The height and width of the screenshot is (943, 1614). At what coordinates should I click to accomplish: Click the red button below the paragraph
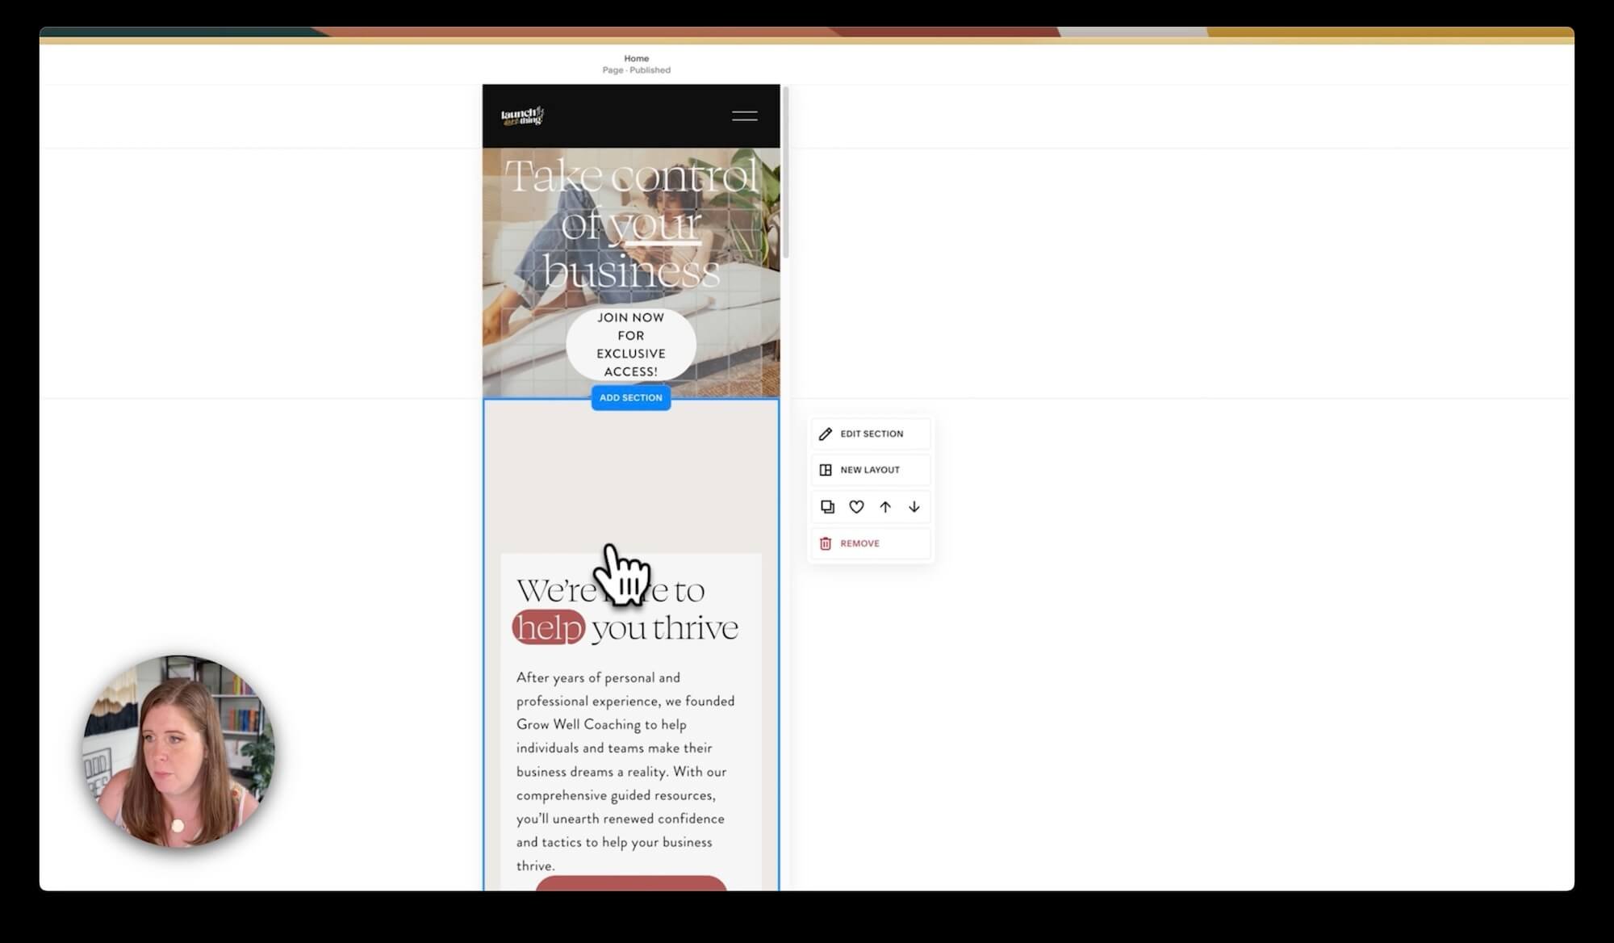coord(631,883)
